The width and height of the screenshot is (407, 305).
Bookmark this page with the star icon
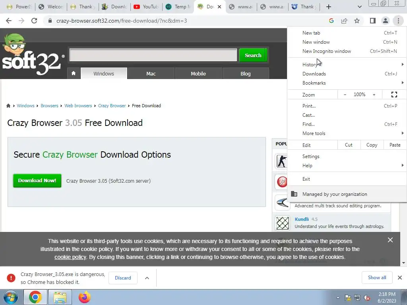point(357,21)
